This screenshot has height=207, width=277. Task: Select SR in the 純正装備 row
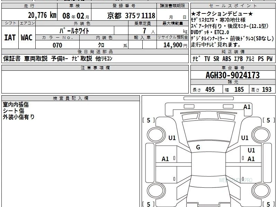[216, 59]
